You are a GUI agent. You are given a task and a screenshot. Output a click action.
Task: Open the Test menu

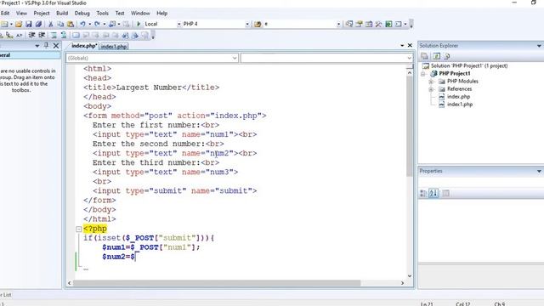click(120, 14)
